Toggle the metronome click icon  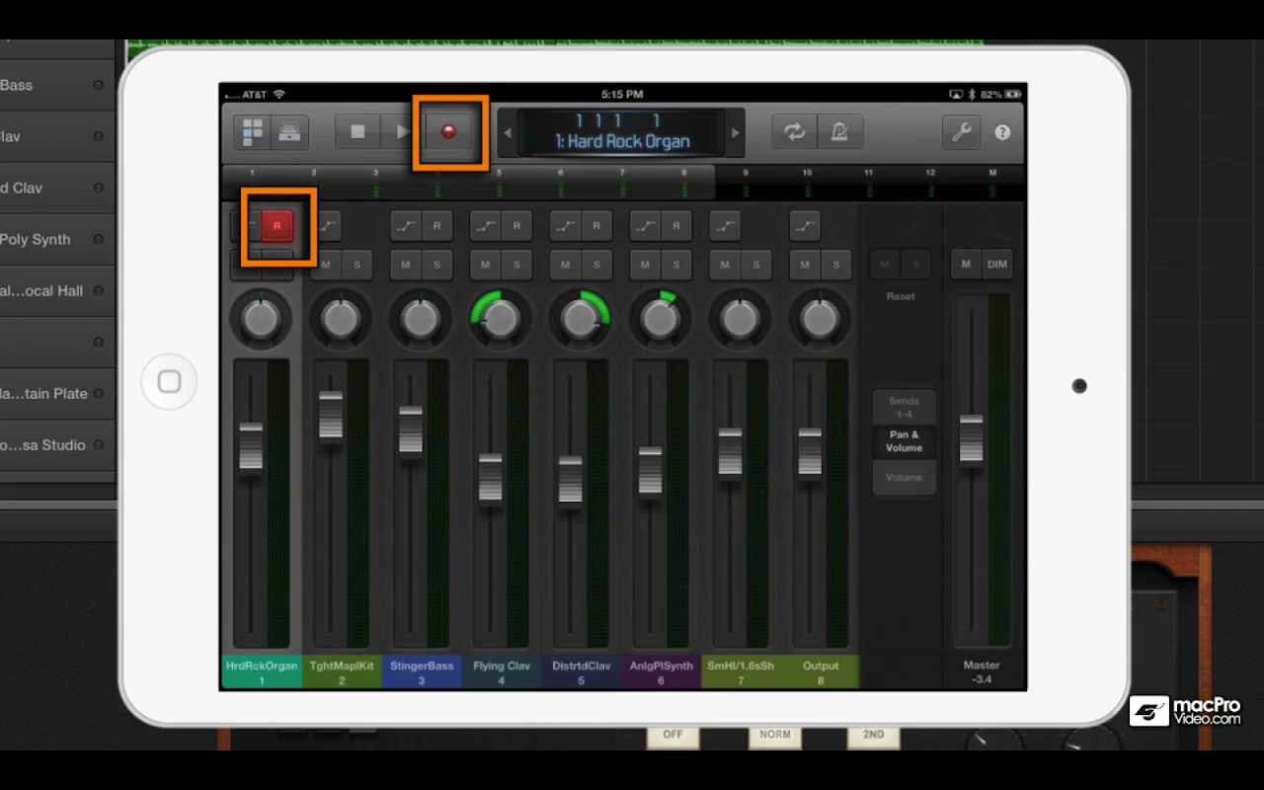[839, 131]
